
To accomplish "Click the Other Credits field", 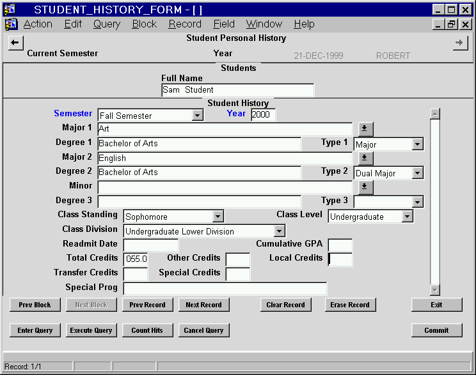I will [238, 259].
